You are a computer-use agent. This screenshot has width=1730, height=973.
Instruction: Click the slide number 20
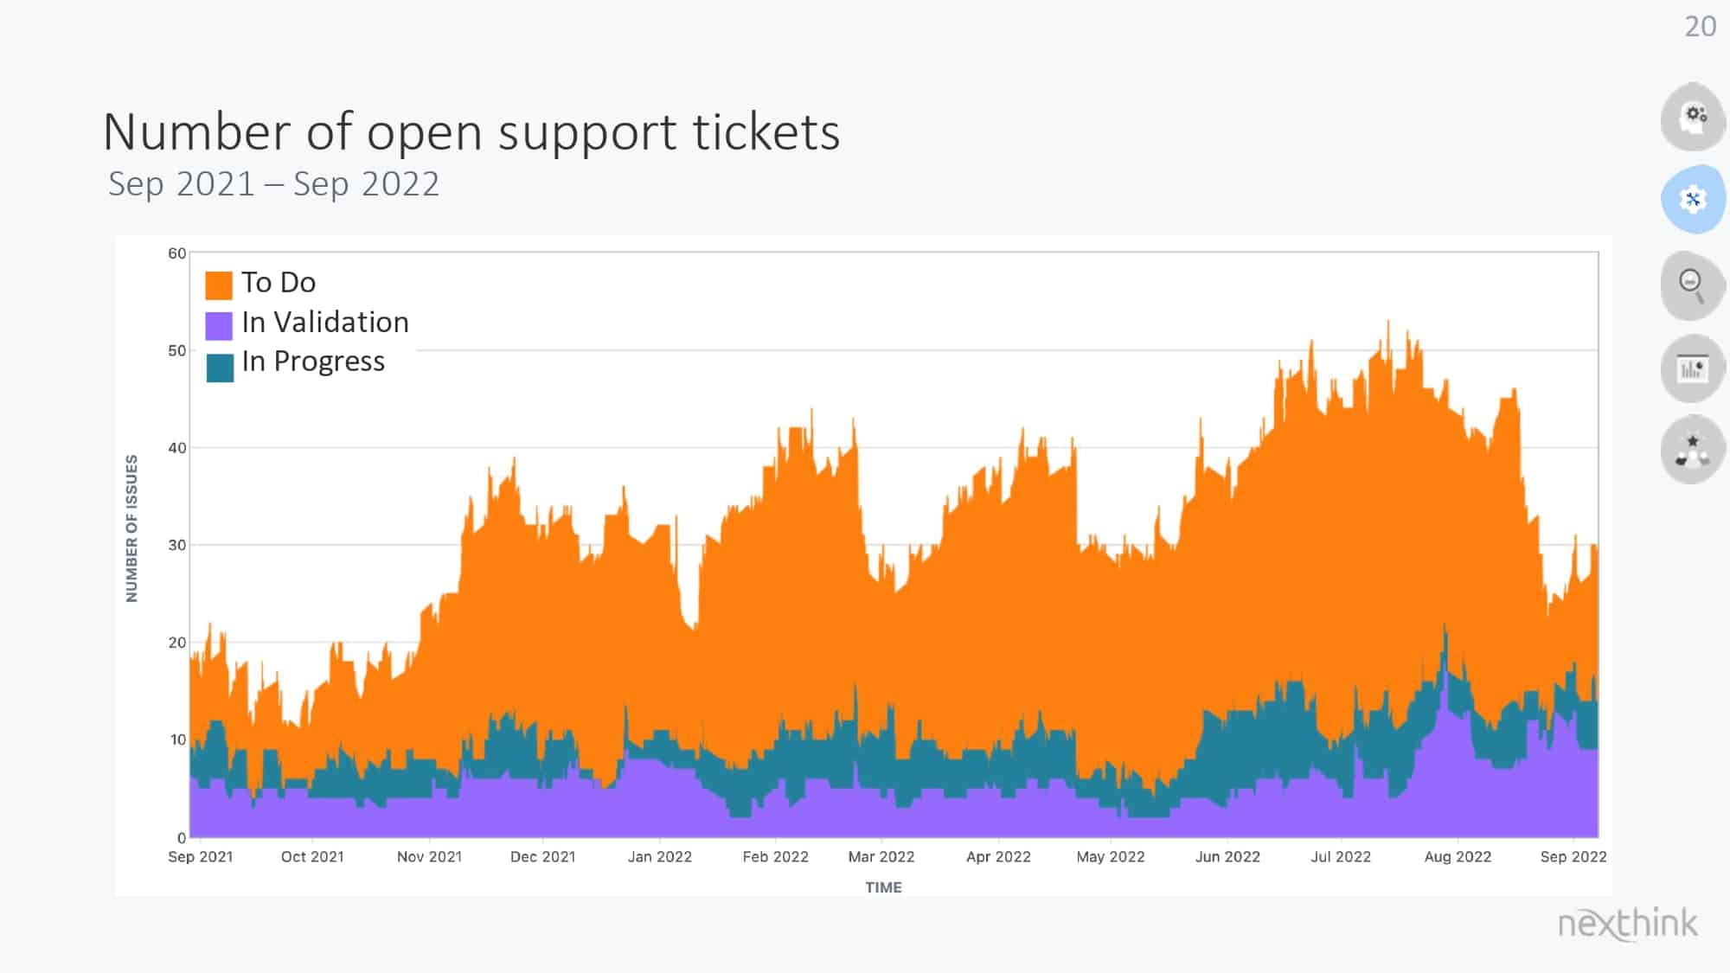(1700, 26)
